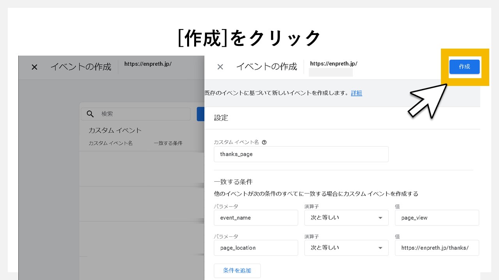The width and height of the screenshot is (499, 280).
Task: Click the 条件を追加 button
Action: 237,271
